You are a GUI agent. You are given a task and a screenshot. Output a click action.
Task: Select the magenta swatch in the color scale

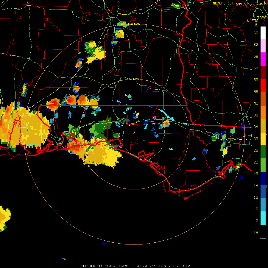pos(263,59)
